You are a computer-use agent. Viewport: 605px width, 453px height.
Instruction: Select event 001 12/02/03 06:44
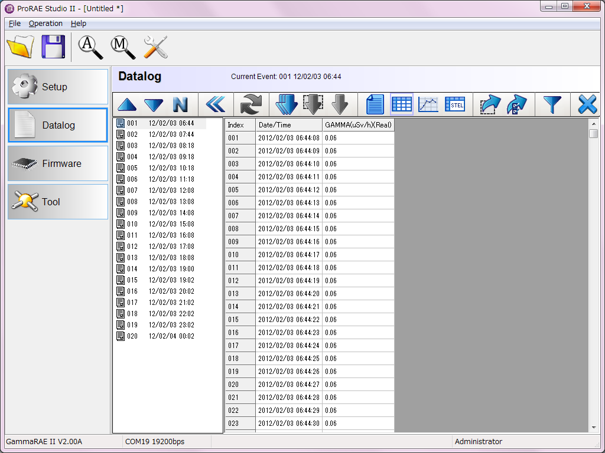(161, 123)
